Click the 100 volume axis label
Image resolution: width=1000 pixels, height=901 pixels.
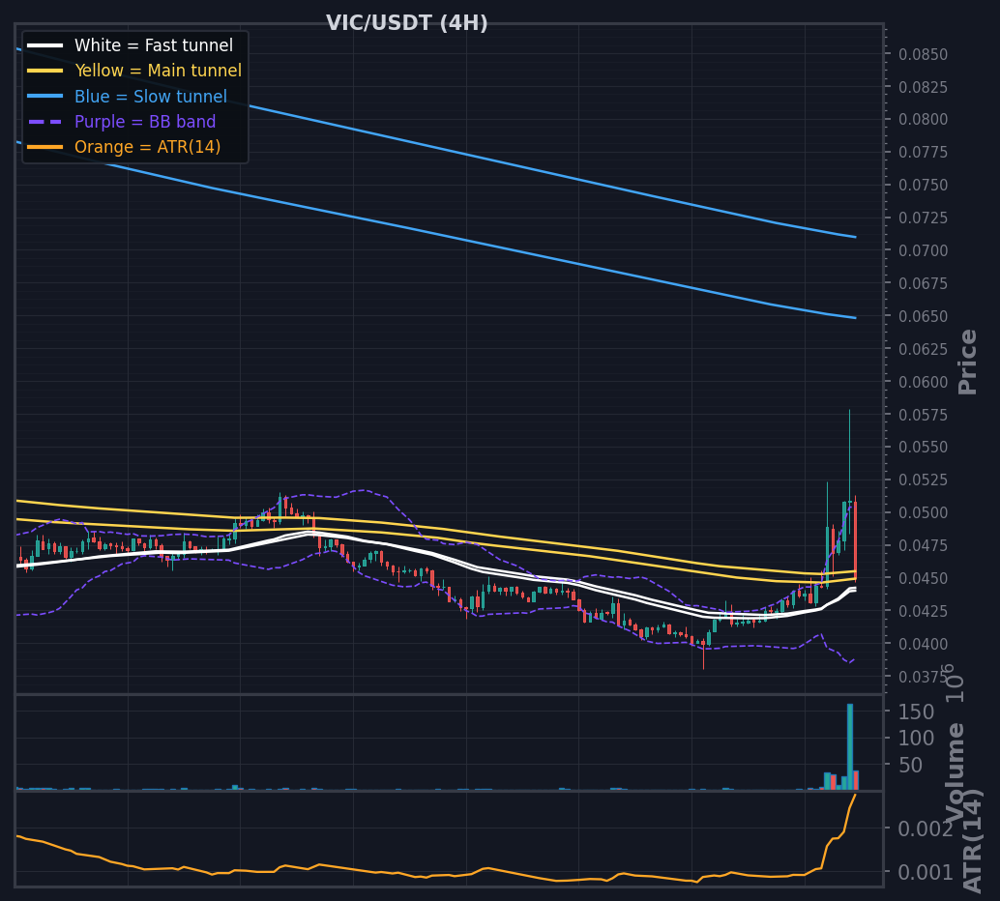(916, 739)
